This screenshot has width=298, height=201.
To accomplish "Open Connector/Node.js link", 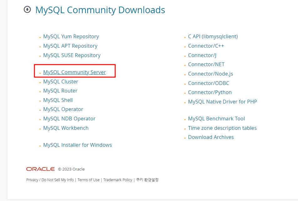I will (x=211, y=74).
